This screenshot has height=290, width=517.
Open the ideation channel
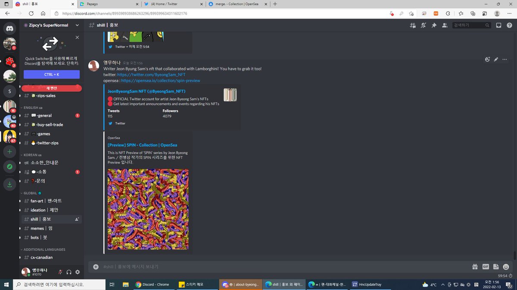click(x=51, y=210)
